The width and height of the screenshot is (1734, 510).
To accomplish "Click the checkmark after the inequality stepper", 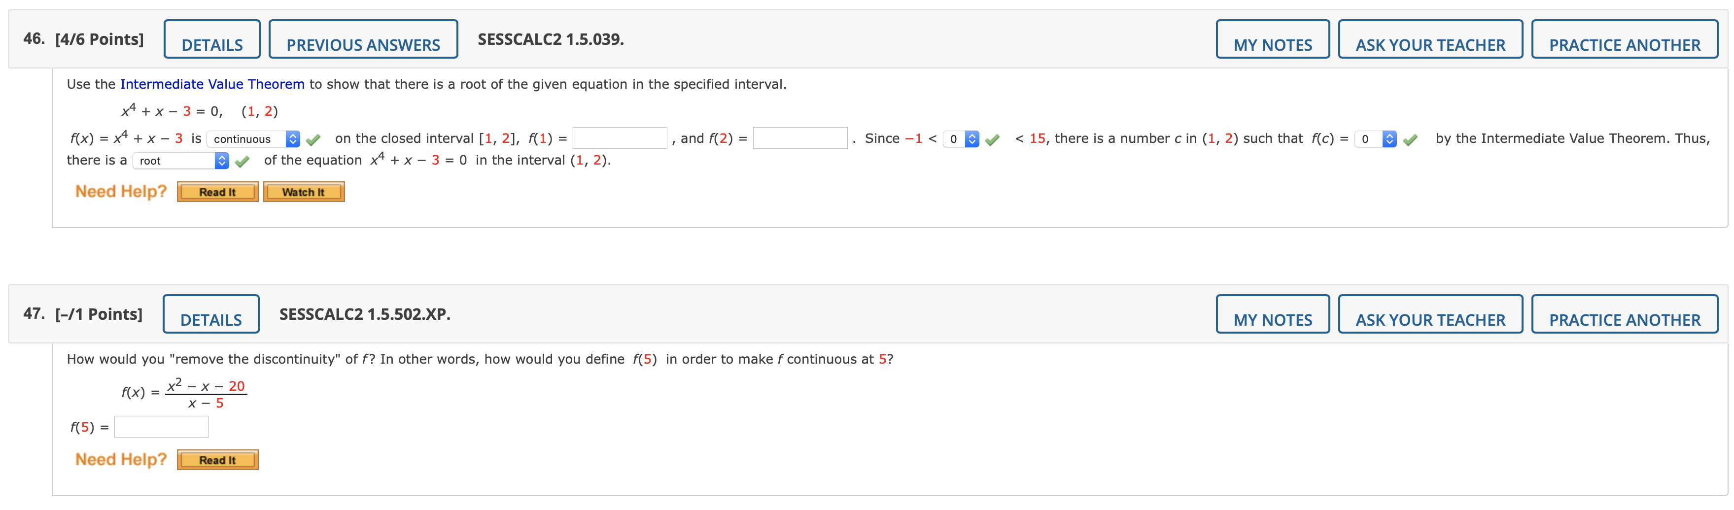I will click(991, 138).
